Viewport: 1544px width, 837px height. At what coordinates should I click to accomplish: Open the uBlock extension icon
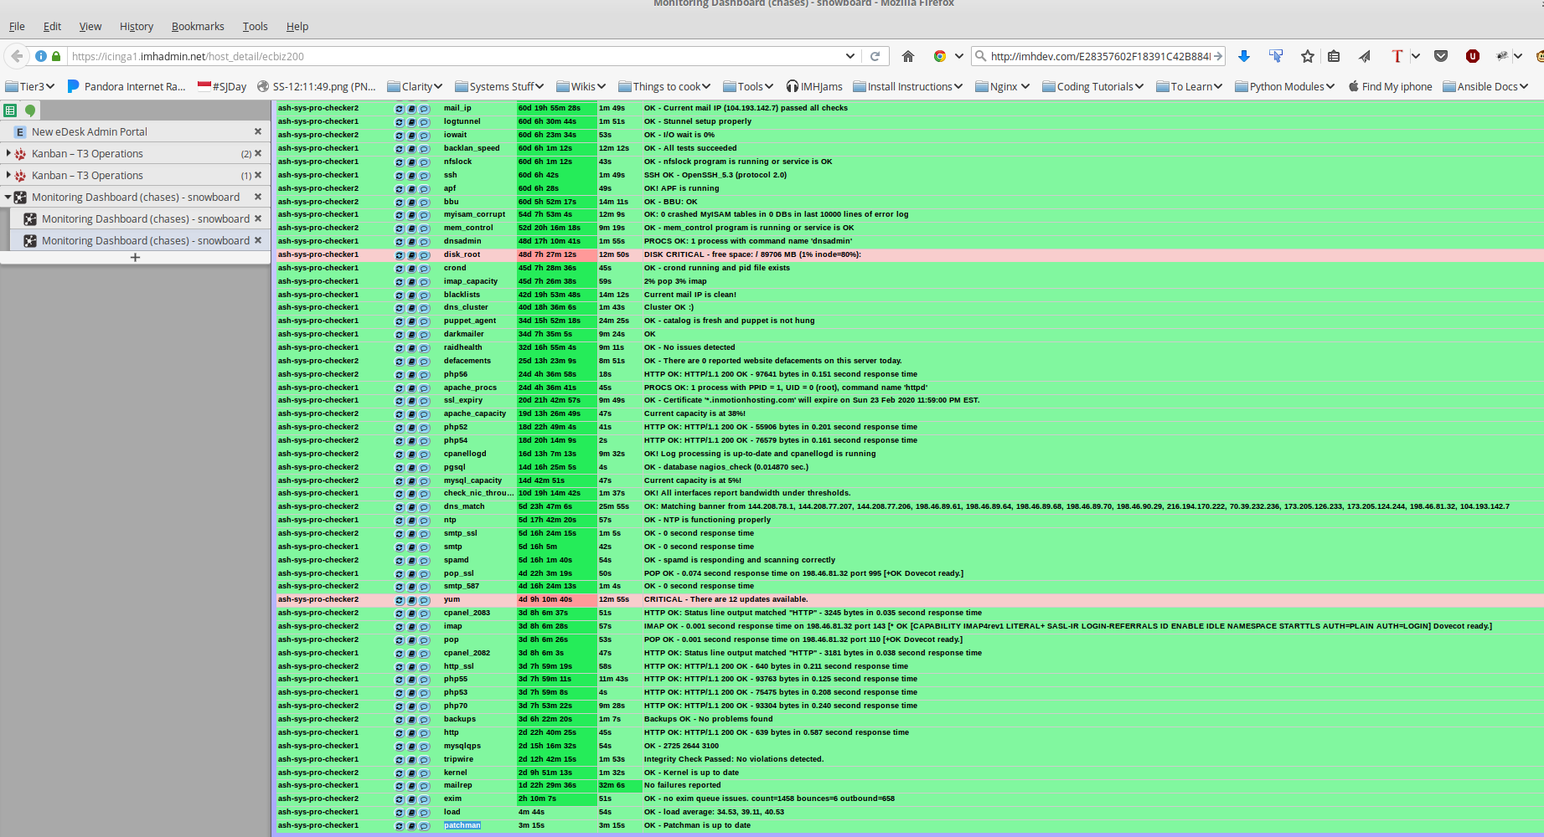pos(1472,56)
